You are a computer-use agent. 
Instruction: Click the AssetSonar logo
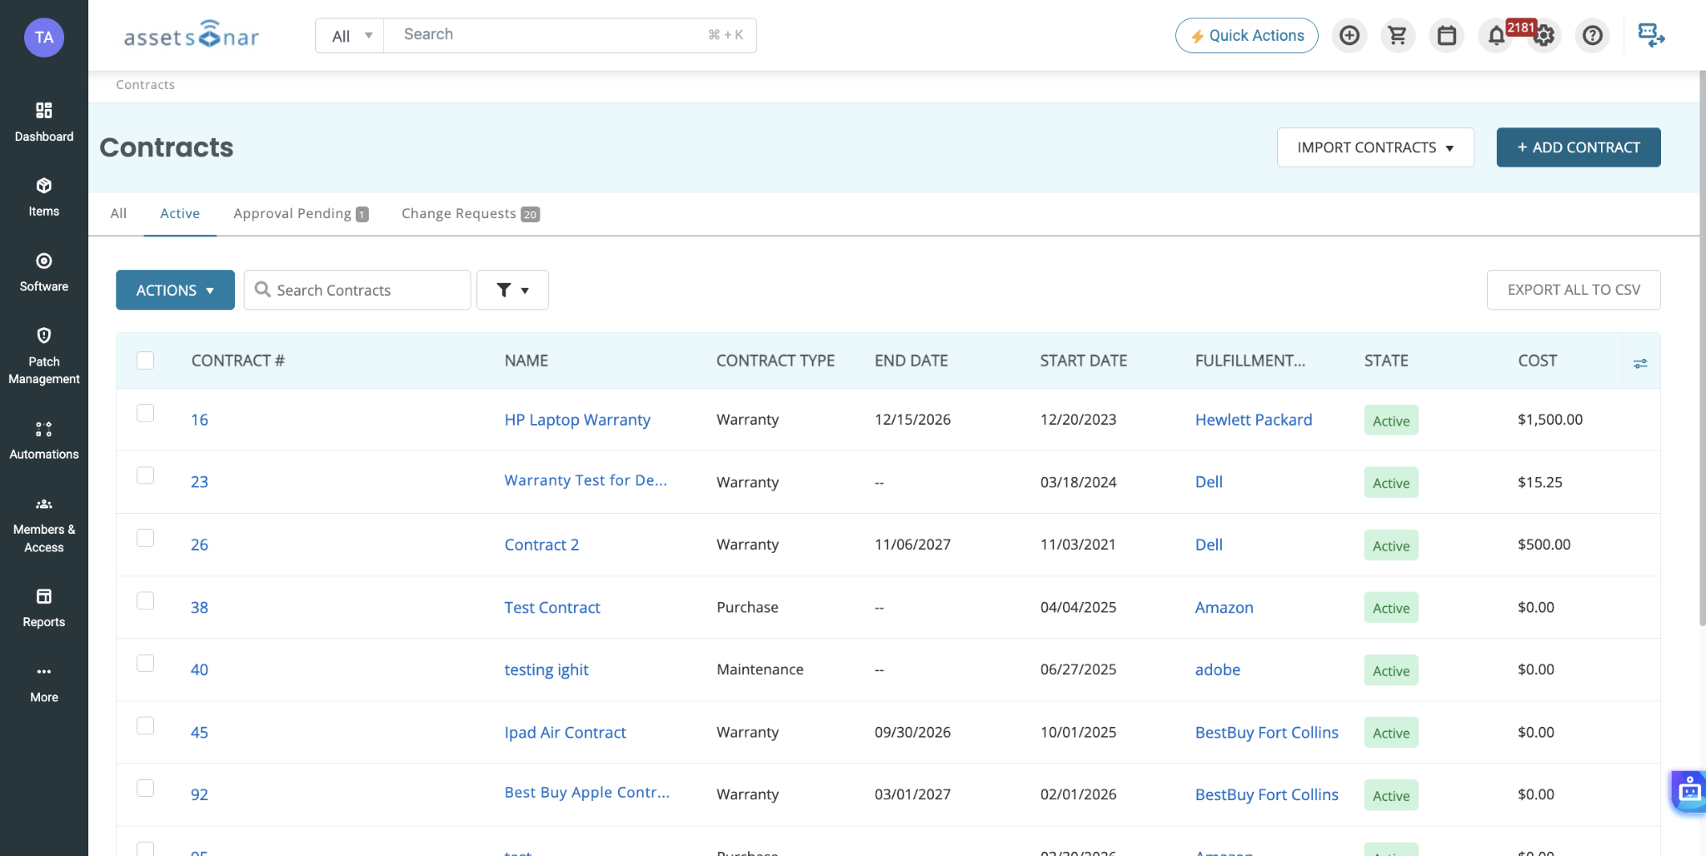(192, 35)
